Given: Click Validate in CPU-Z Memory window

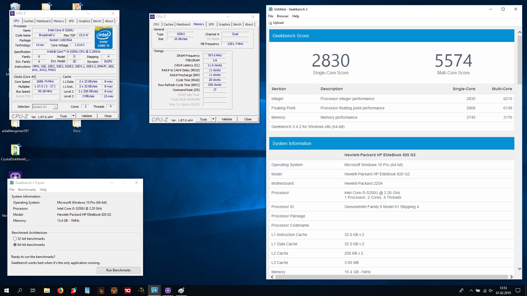Looking at the screenshot, I should point(227,119).
